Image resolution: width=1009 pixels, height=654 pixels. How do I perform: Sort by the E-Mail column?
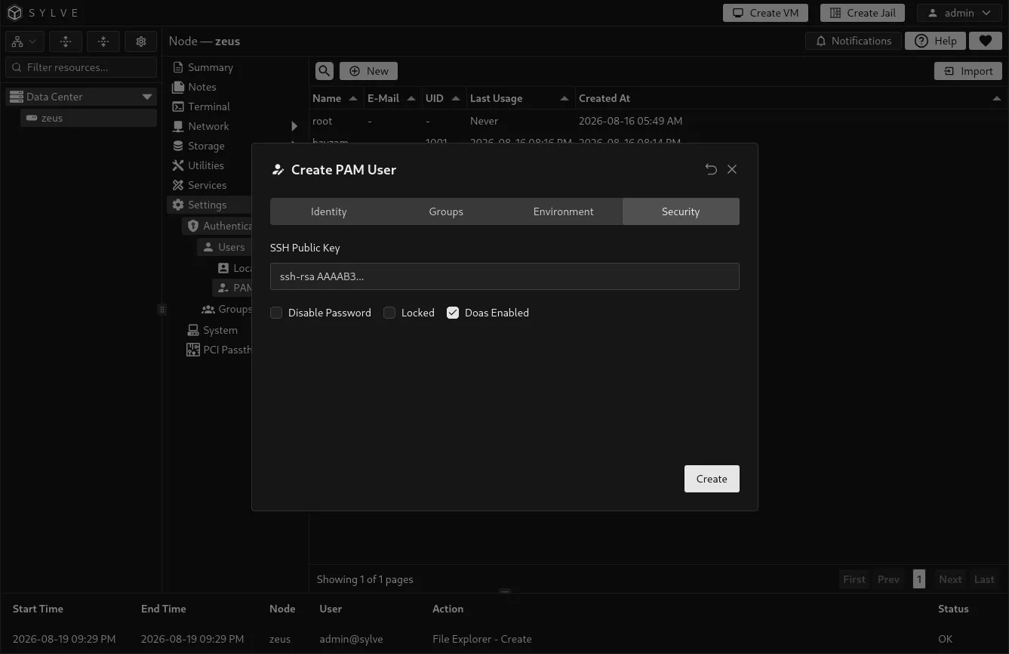point(392,98)
